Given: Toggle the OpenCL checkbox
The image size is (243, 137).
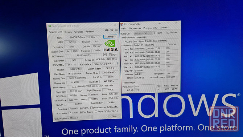Looking at the screenshot, I should point(70,109).
